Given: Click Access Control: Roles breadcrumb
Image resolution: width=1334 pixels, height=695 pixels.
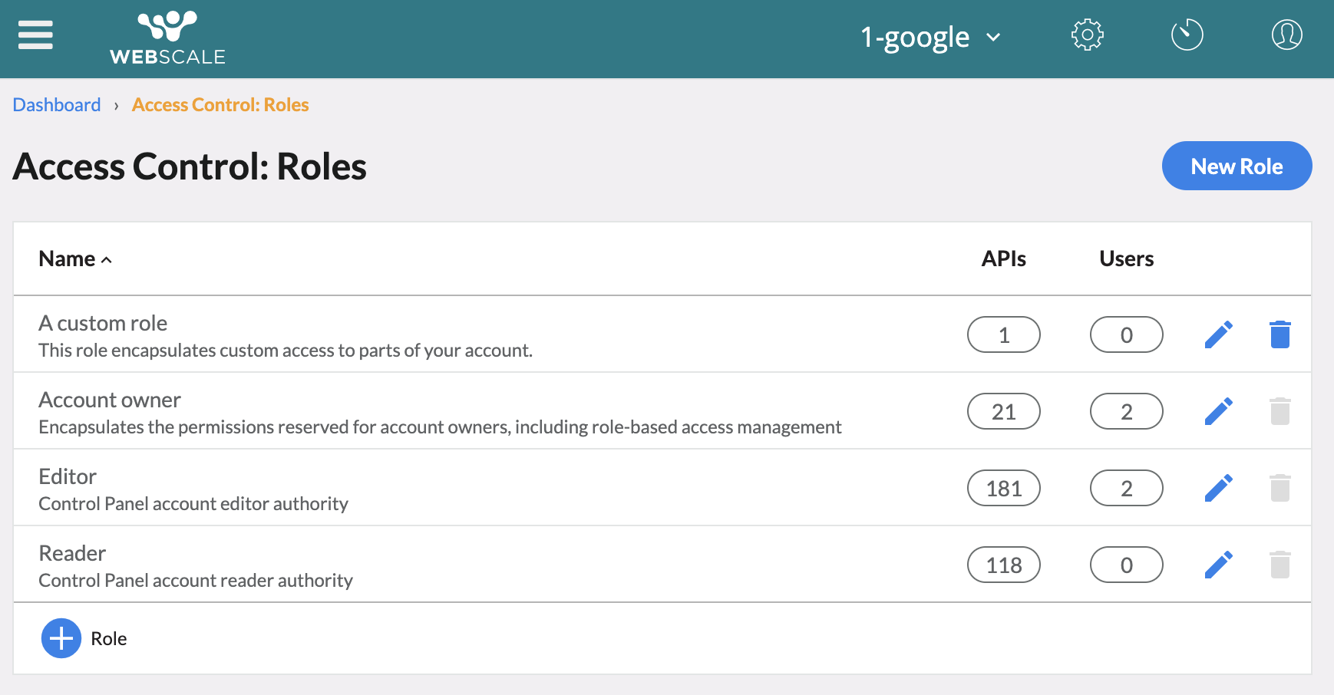Looking at the screenshot, I should pos(220,105).
